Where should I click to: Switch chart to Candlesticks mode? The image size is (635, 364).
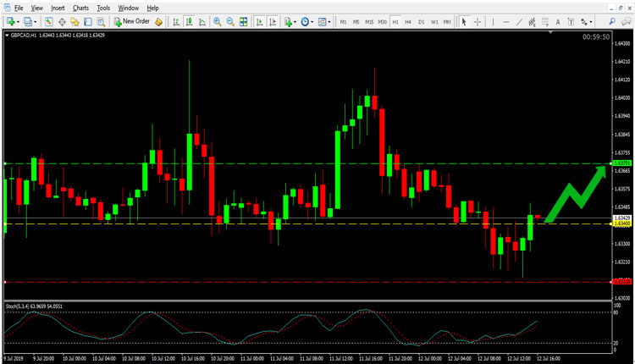tap(188, 21)
